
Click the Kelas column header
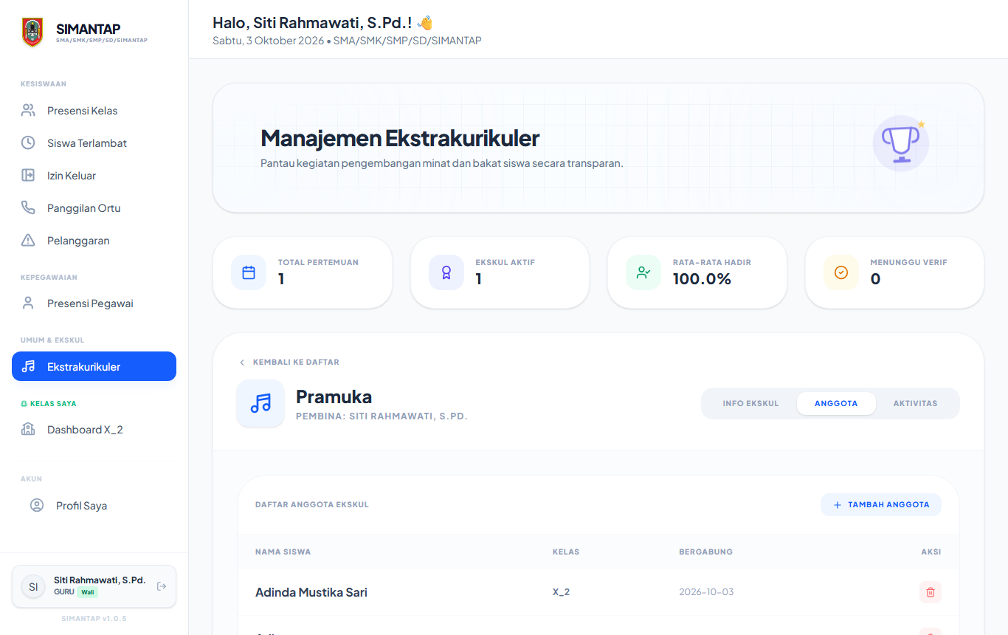(x=566, y=552)
